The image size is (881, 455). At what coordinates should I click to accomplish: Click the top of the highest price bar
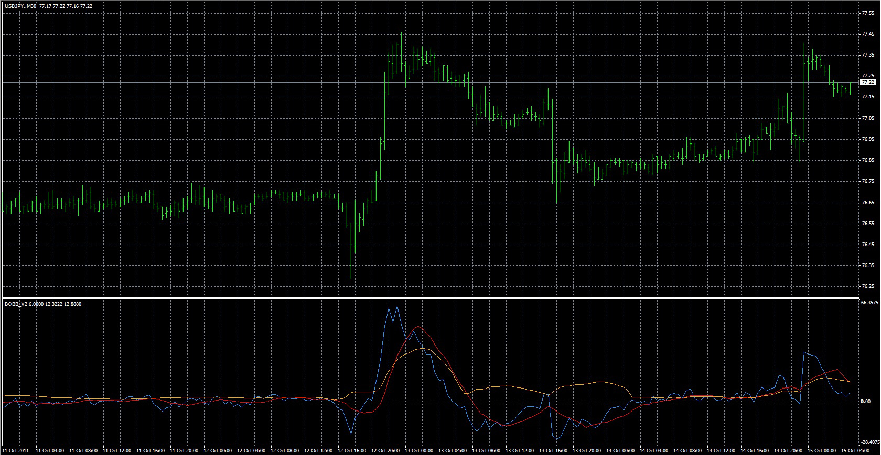[x=401, y=33]
